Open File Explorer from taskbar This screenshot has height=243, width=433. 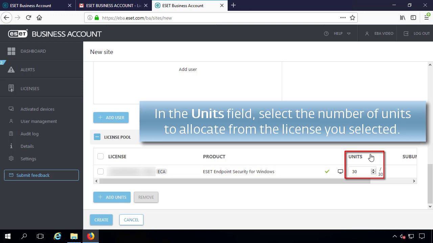coord(74,236)
